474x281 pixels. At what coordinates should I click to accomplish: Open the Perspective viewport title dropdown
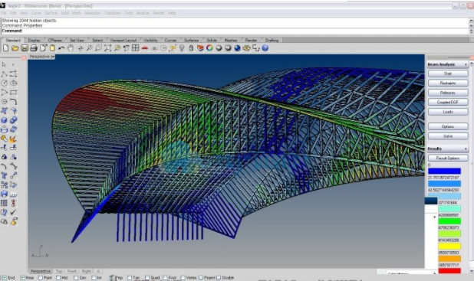pos(53,57)
